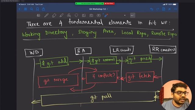Open the share and export icon
The height and width of the screenshot is (110, 195).
tap(43, 9)
